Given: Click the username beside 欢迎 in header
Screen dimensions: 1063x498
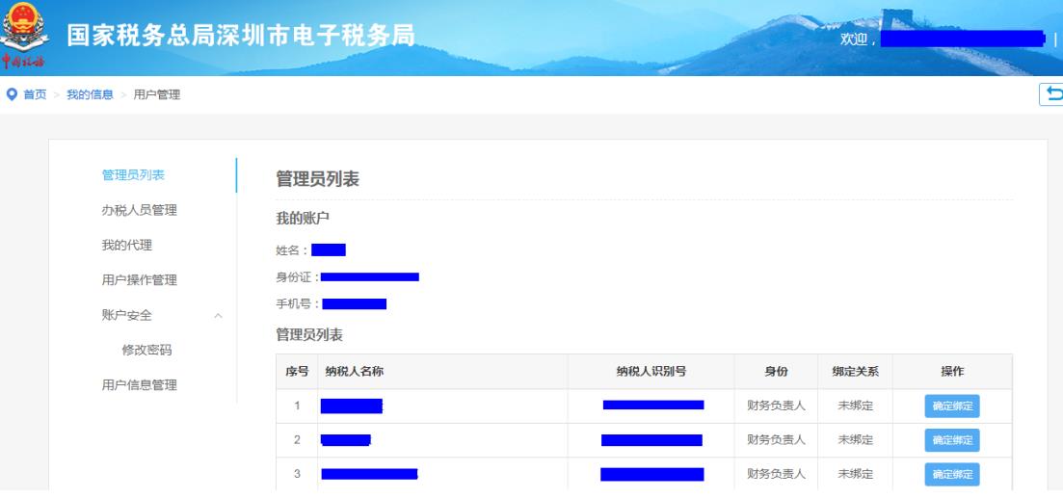Looking at the screenshot, I should click(962, 39).
